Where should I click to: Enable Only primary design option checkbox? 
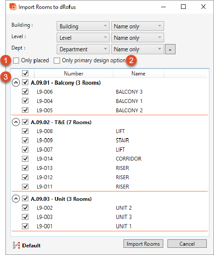tap(57, 61)
